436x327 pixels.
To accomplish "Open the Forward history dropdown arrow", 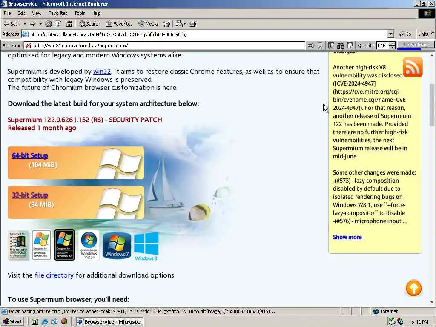I will (40, 24).
